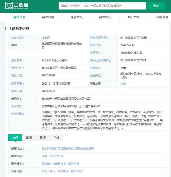The width and height of the screenshot is (171, 177).
Task: Open the 知识产权 tab
Action: pyautogui.click(x=134, y=17)
